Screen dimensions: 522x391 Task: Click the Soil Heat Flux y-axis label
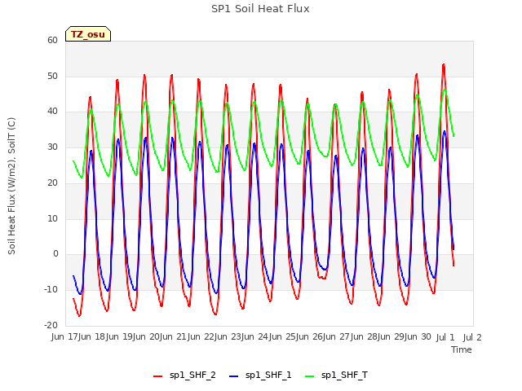[x=11, y=186]
